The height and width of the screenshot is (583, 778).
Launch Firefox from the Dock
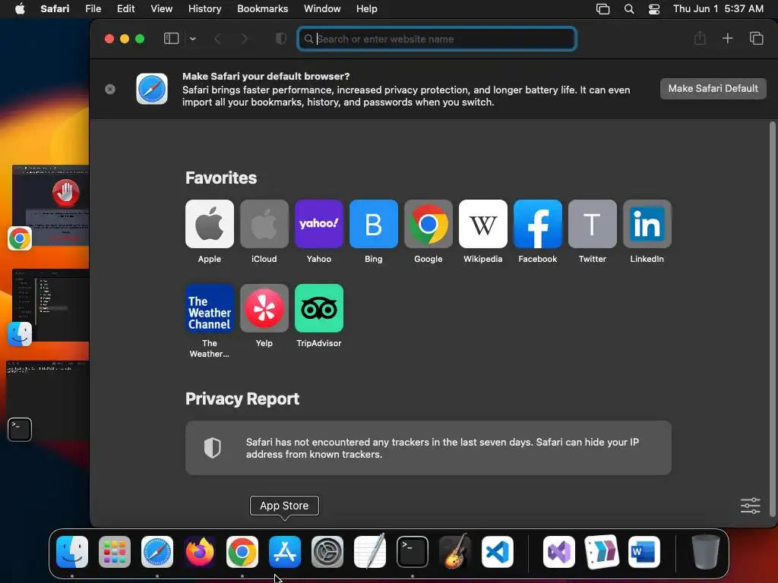pyautogui.click(x=200, y=551)
